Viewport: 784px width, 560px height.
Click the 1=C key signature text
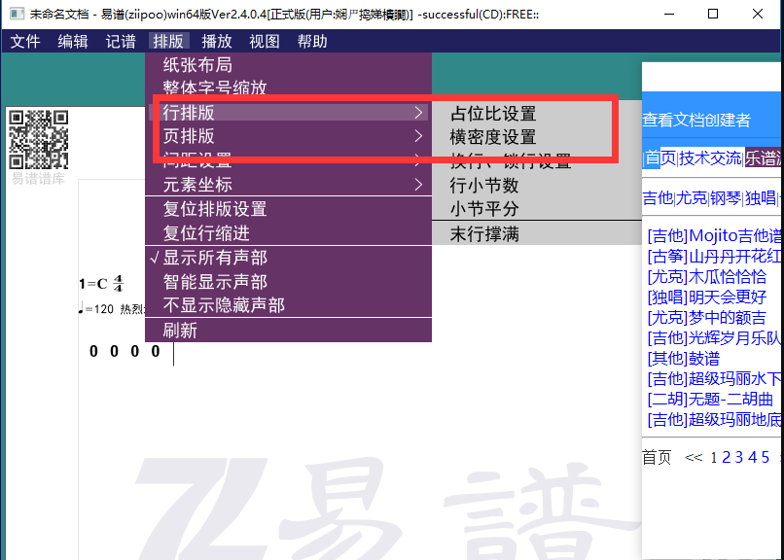pyautogui.click(x=93, y=284)
